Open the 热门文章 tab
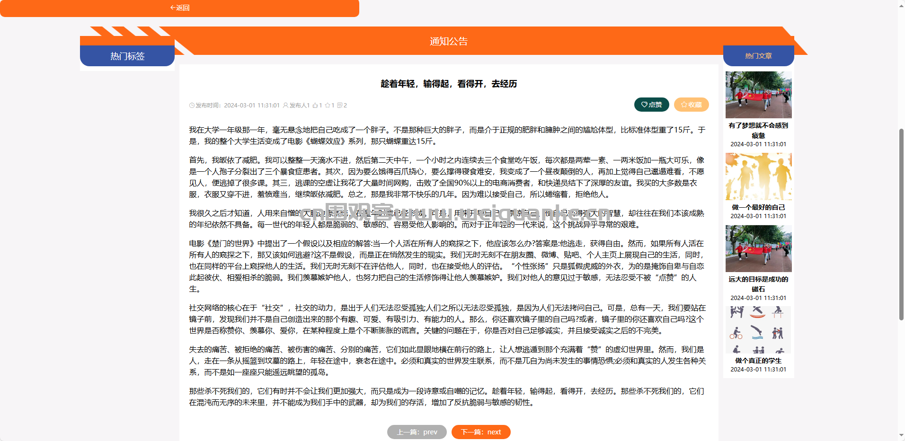Image resolution: width=905 pixels, height=441 pixels. [758, 56]
